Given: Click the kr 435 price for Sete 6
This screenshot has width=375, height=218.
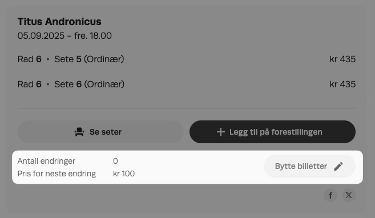Looking at the screenshot, I should 342,84.
